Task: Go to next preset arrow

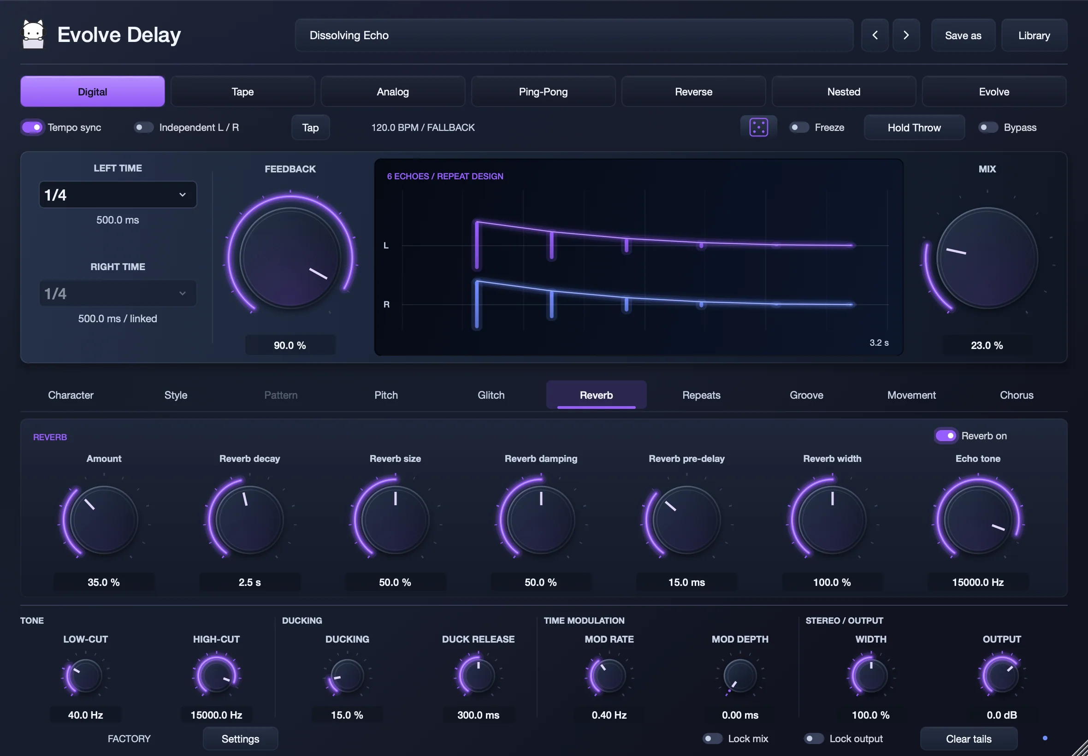Action: pos(905,35)
